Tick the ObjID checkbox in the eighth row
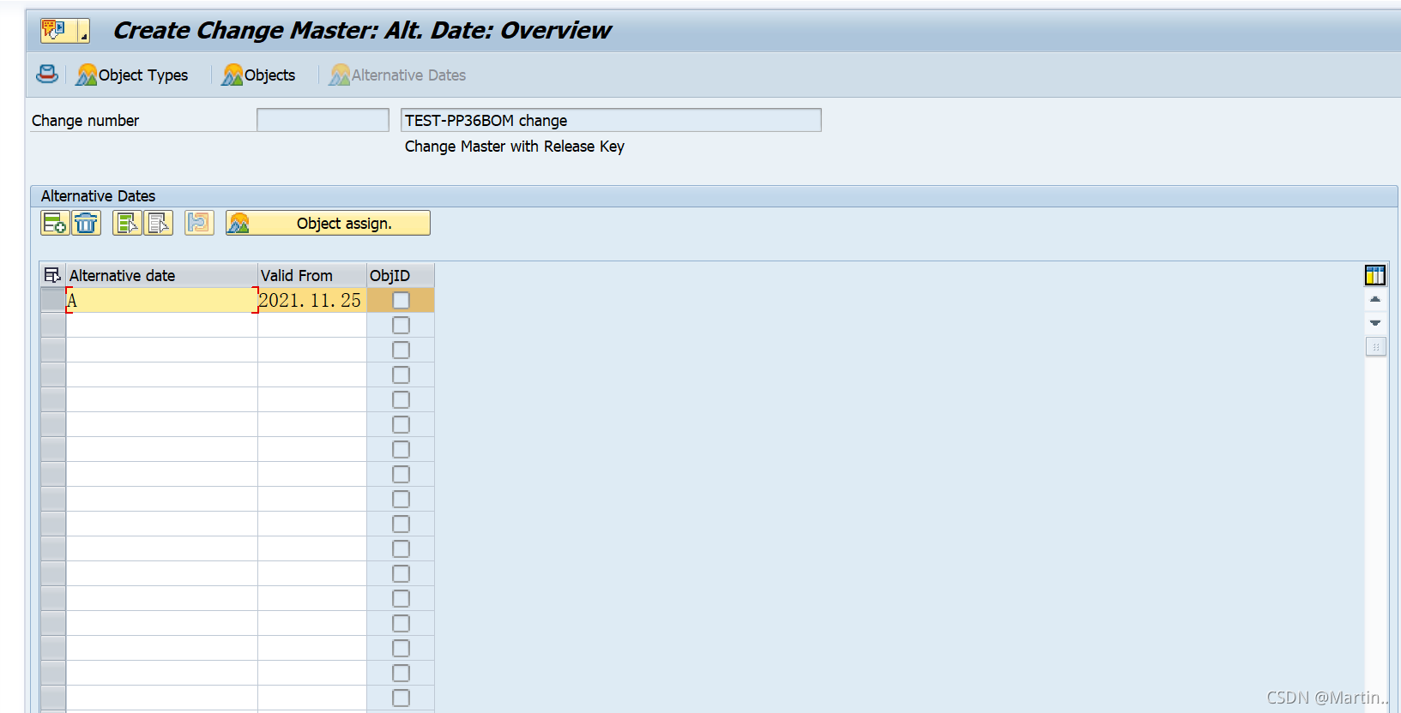Viewport: 1401px width, 713px height. [x=401, y=474]
